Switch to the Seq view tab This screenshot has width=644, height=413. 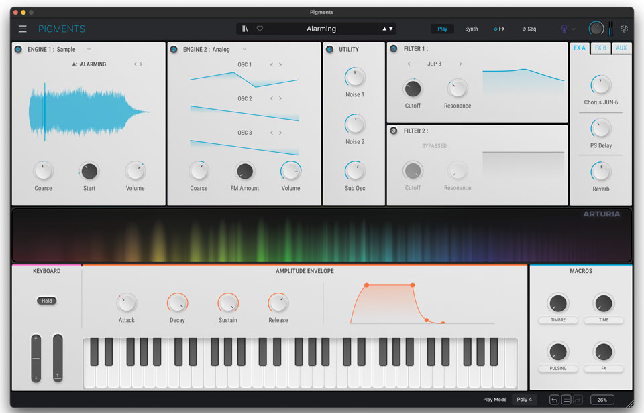pos(529,29)
